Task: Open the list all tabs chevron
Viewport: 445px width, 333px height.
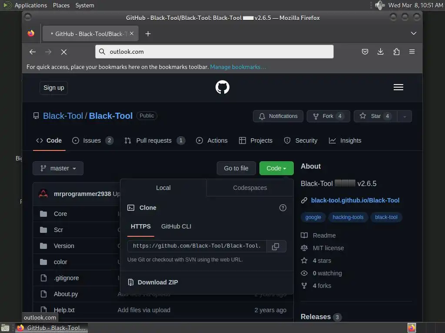Action: pyautogui.click(x=414, y=33)
